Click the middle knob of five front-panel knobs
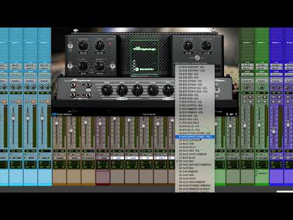The height and width of the screenshot is (220, 293). (x=137, y=90)
